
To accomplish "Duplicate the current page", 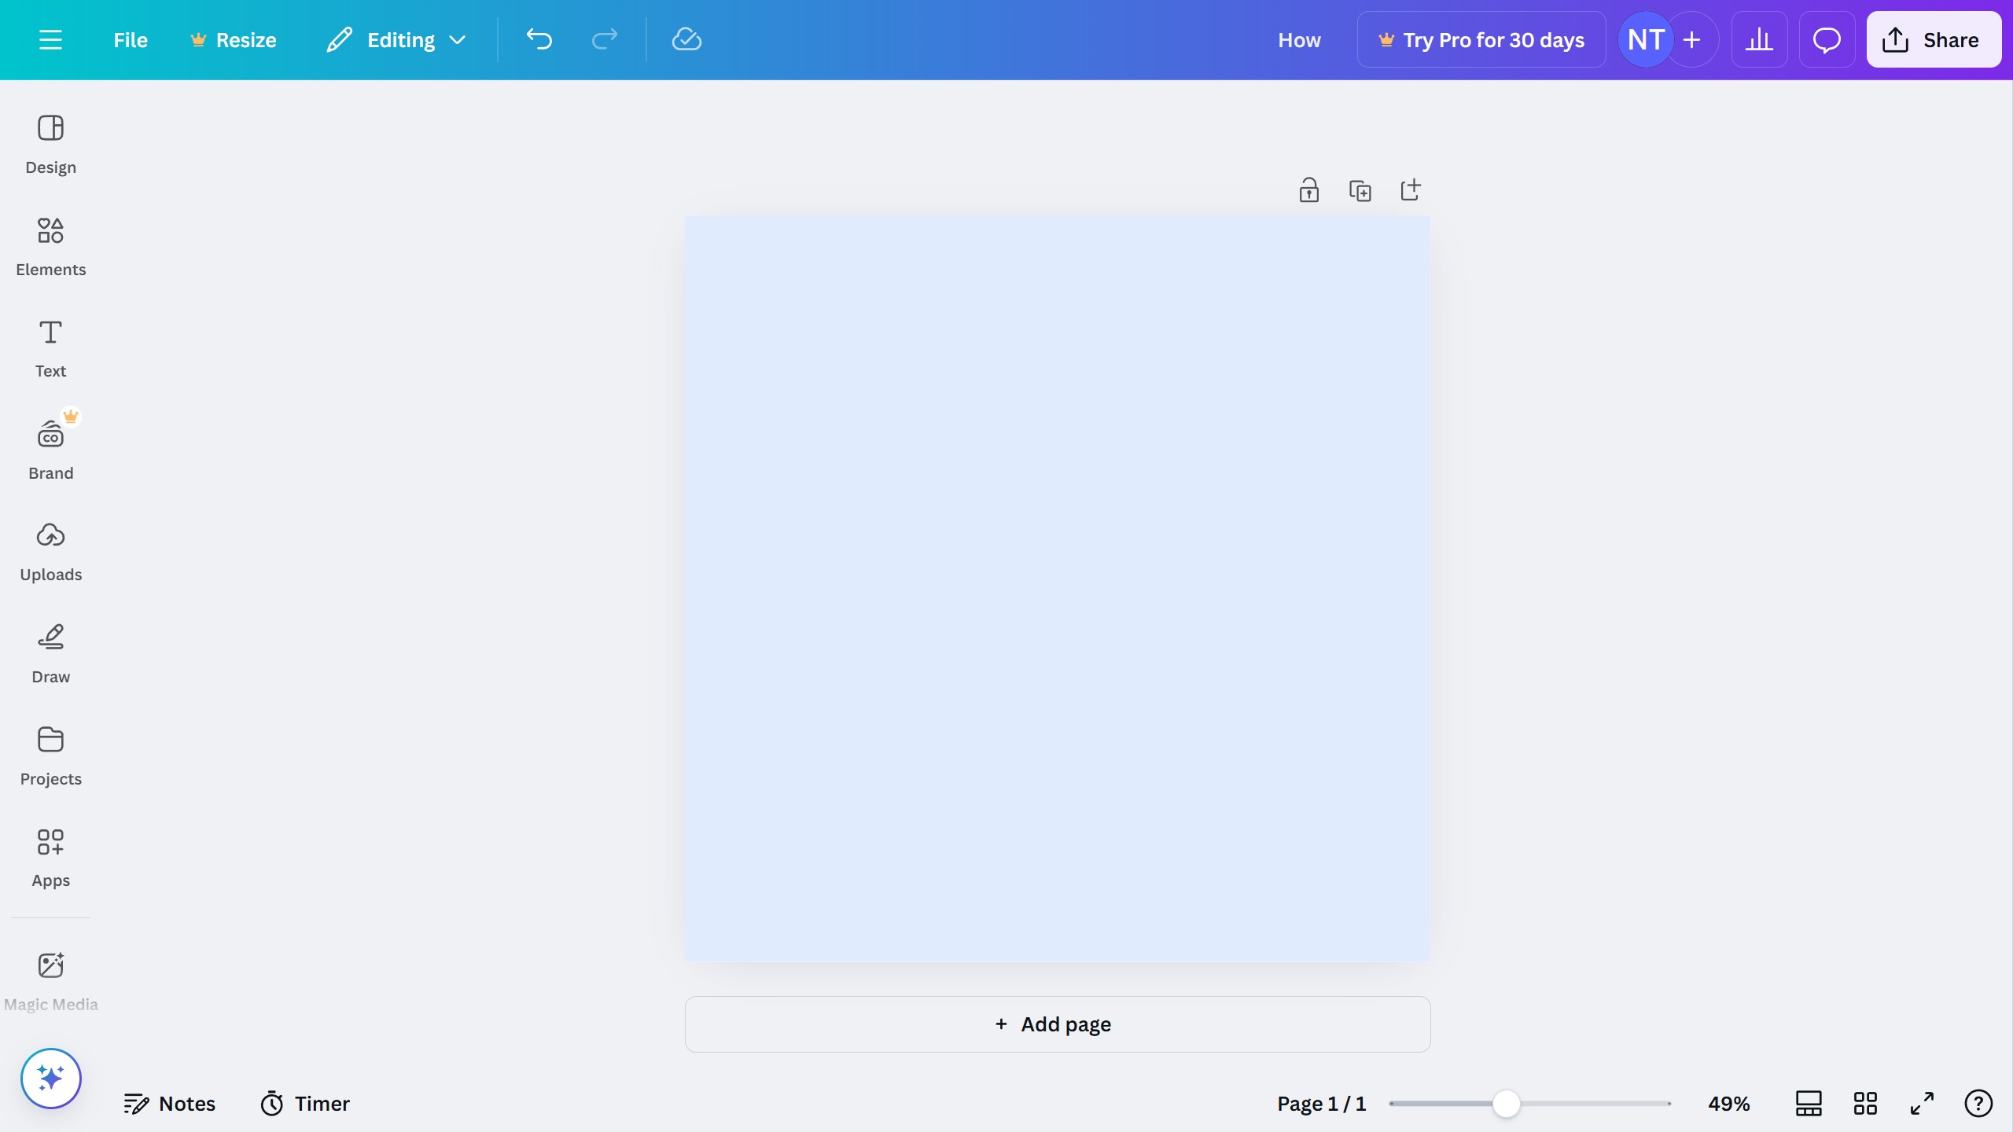I will [1360, 189].
